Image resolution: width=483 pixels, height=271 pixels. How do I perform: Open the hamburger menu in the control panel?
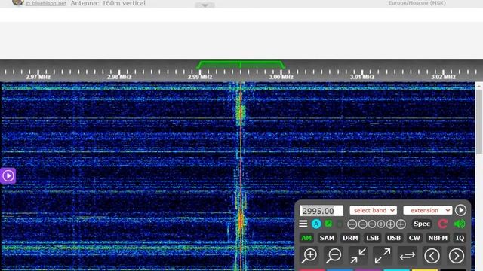coord(303,224)
